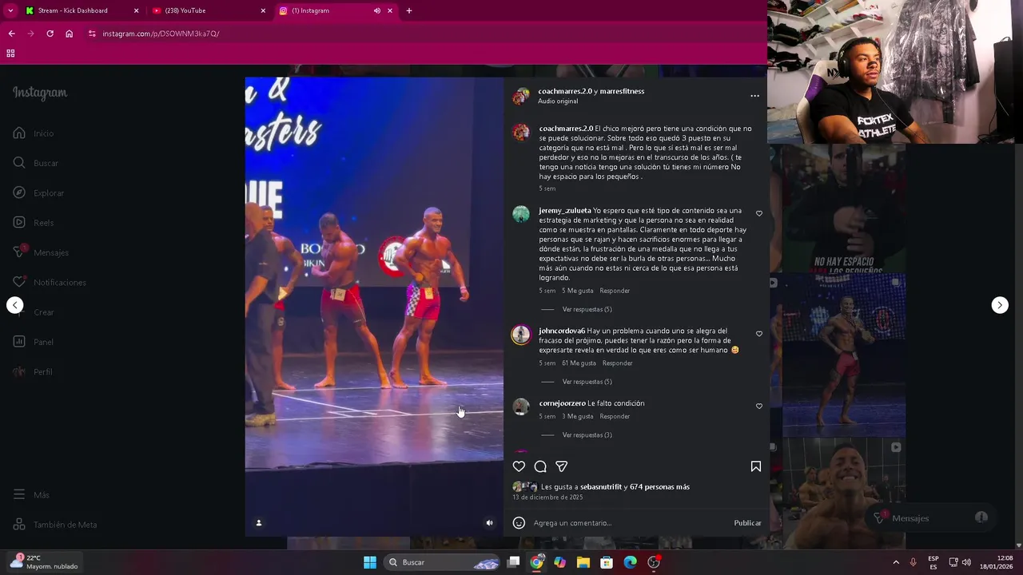1023x575 pixels.
Task: Close the Kick Dashboard tab
Action: point(136,10)
